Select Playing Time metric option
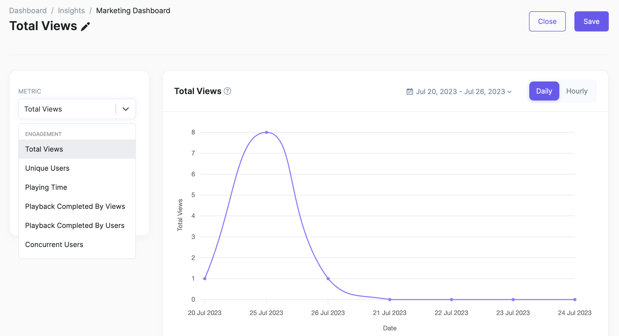The image size is (619, 336). coord(46,187)
